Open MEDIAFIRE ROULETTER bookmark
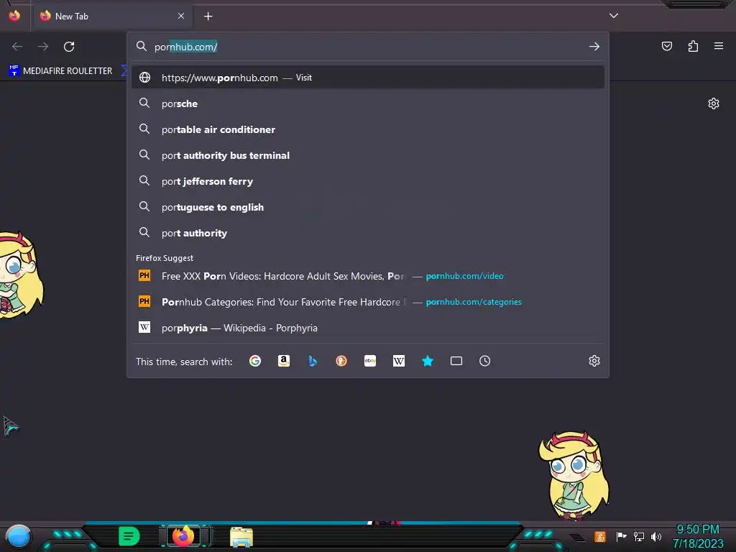Screen dimensions: 736x552 pos(60,71)
